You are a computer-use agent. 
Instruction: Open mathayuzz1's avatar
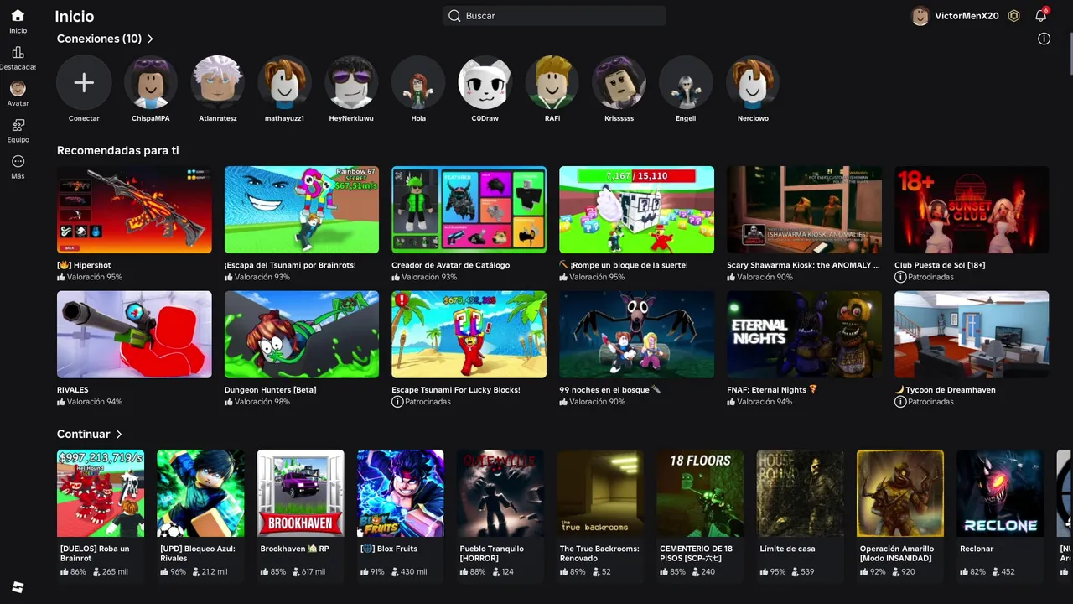pos(284,82)
